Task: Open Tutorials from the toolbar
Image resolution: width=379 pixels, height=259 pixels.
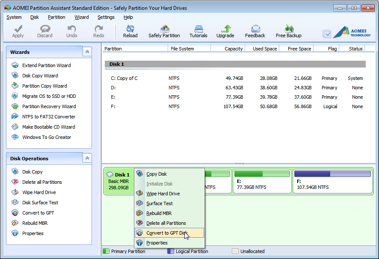Action: pyautogui.click(x=198, y=31)
